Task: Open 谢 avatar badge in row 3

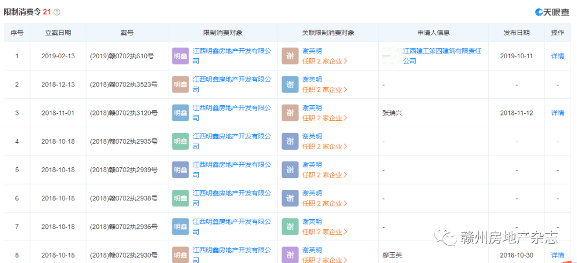Action: point(290,113)
